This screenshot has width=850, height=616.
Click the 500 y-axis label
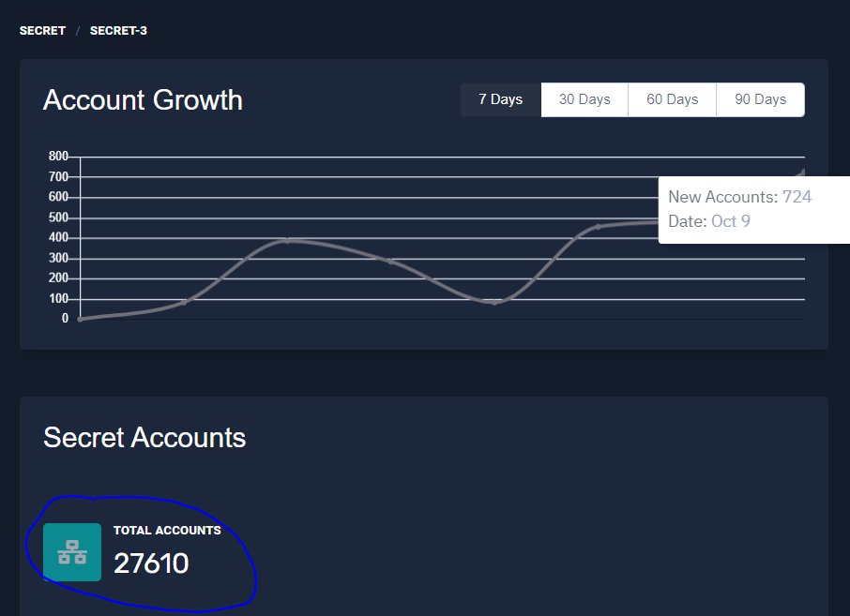[58, 218]
